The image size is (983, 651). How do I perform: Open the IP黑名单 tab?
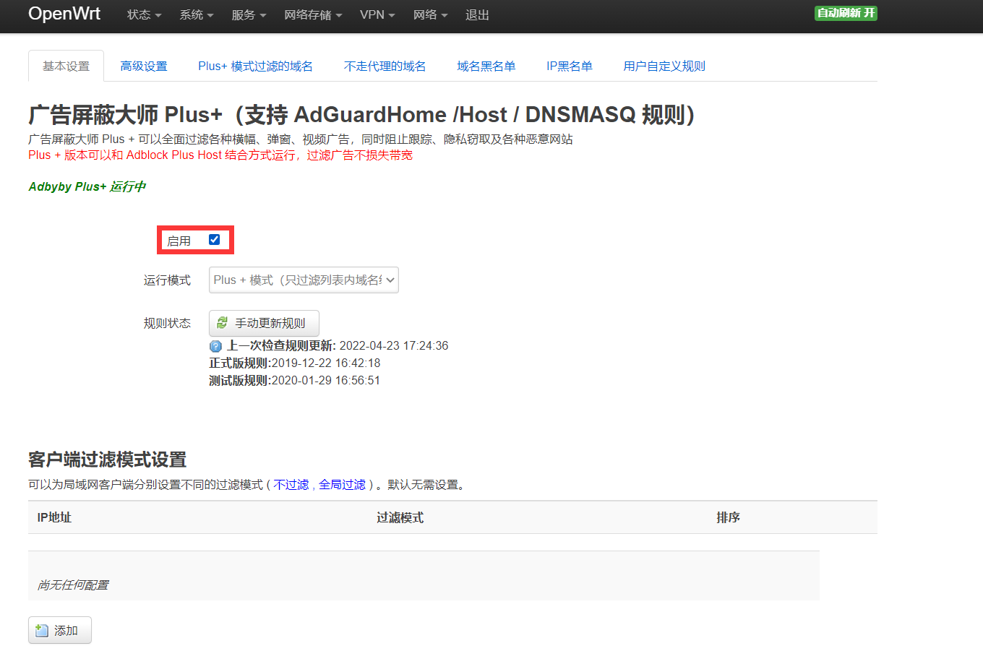pyautogui.click(x=570, y=66)
